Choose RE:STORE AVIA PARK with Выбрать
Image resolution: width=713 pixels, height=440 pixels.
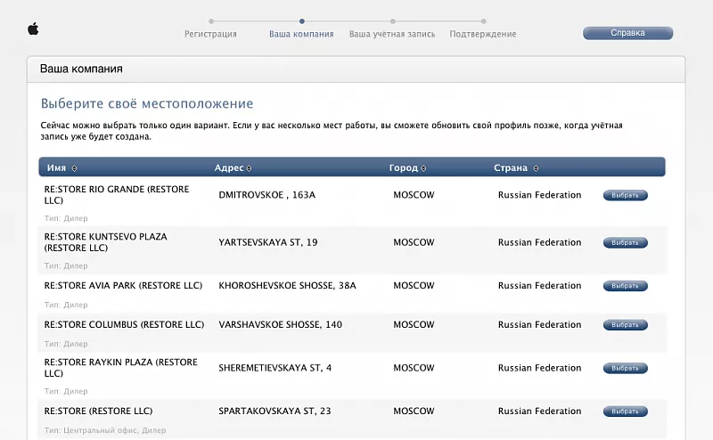tap(626, 286)
